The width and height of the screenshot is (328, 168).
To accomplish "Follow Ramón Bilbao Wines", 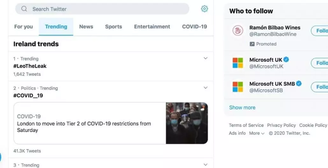I will coord(319,31).
